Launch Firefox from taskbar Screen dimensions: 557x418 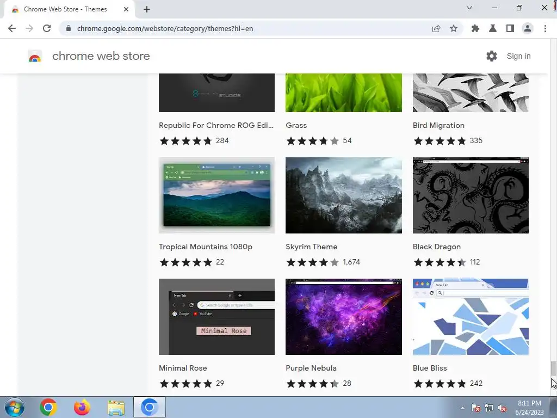pos(82,407)
